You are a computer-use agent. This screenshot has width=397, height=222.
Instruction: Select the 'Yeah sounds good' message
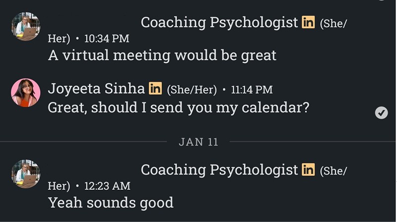111,203
